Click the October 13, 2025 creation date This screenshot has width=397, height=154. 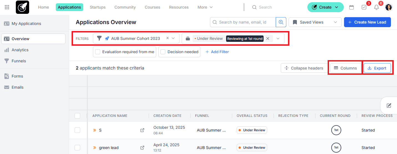pyautogui.click(x=169, y=127)
